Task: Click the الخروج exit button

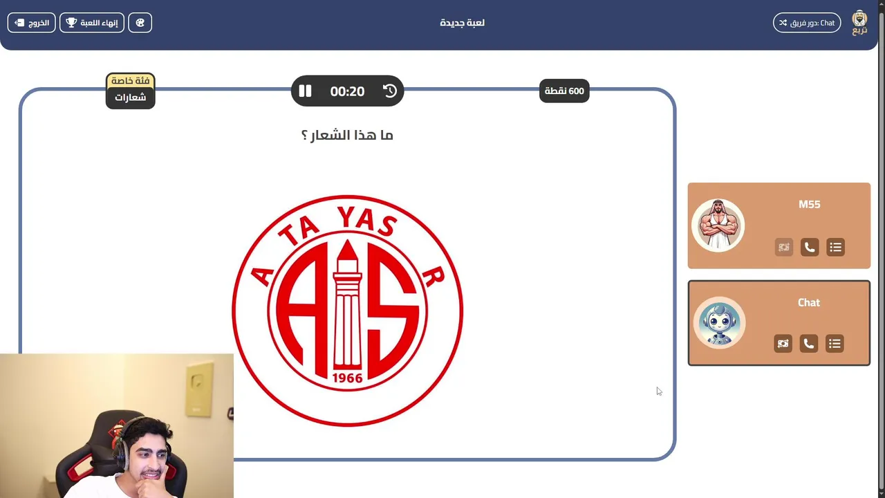Action: [x=32, y=23]
